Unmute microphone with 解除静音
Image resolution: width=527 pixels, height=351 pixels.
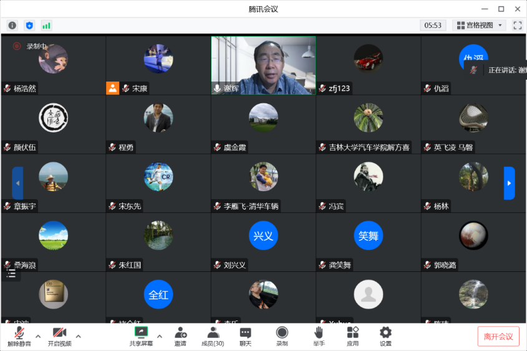19,336
